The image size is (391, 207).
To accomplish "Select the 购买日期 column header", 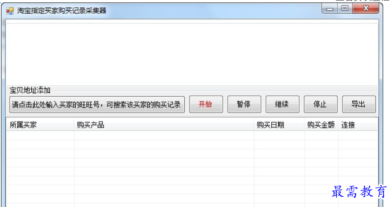I will tap(279, 125).
